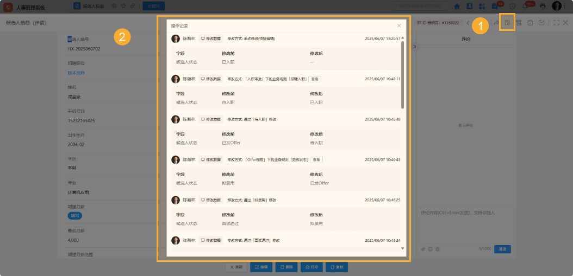Click the home icon in top bar
Viewport: 573px width, 276px height.
tap(457, 6)
